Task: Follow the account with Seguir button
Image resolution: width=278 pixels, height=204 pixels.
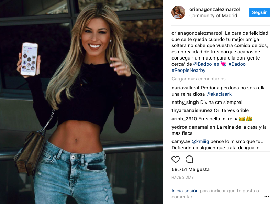Action: [x=259, y=12]
